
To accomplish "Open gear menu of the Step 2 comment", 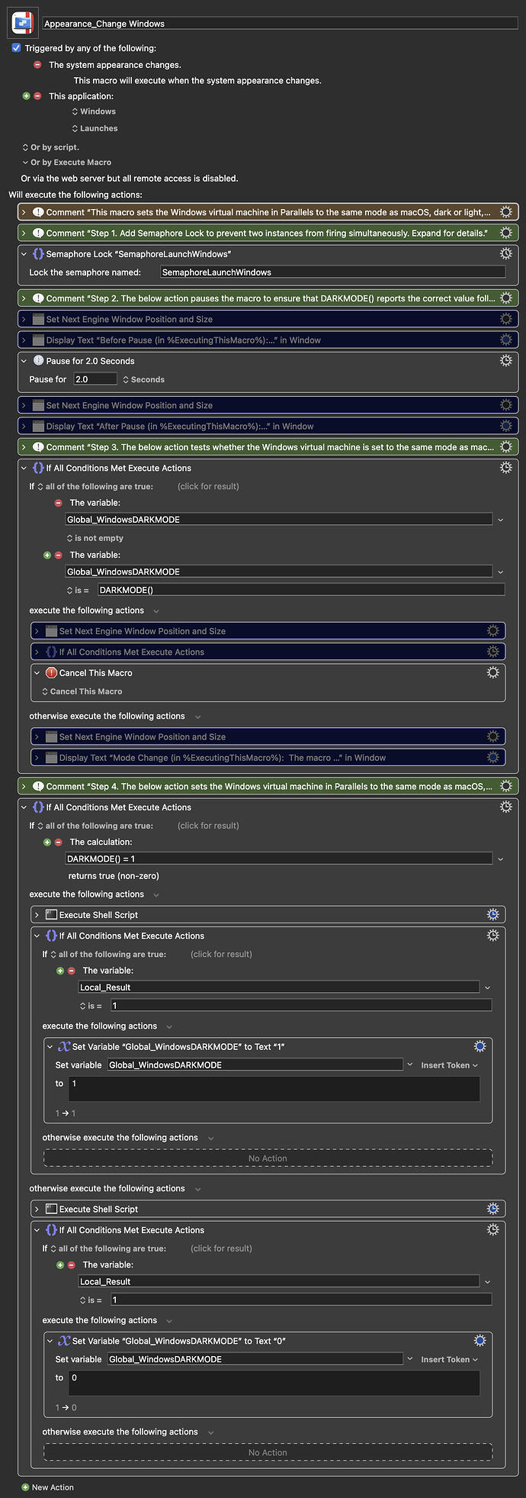I will point(505,298).
